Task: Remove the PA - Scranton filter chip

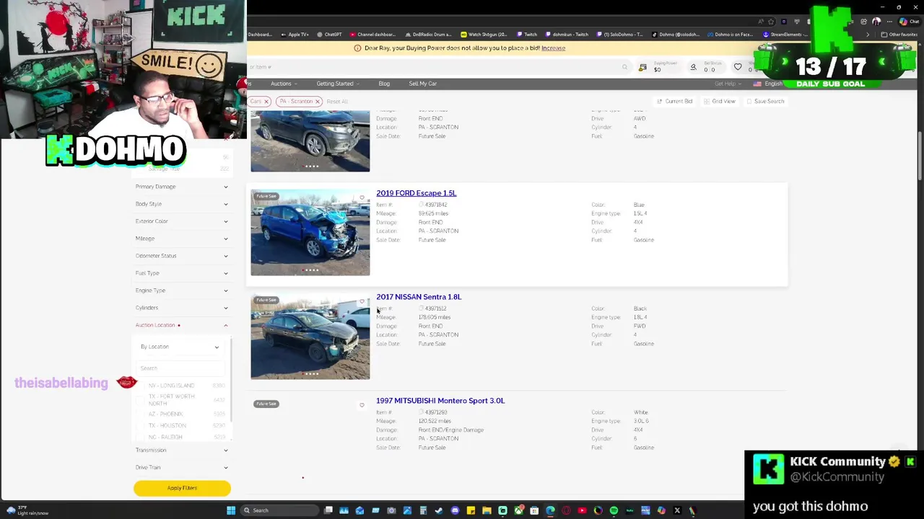Action: pyautogui.click(x=317, y=102)
